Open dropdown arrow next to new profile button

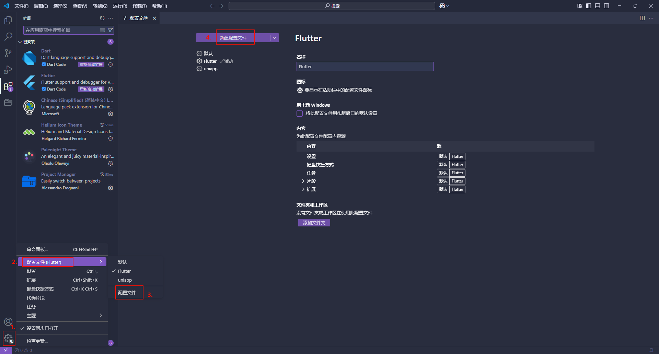click(x=274, y=38)
